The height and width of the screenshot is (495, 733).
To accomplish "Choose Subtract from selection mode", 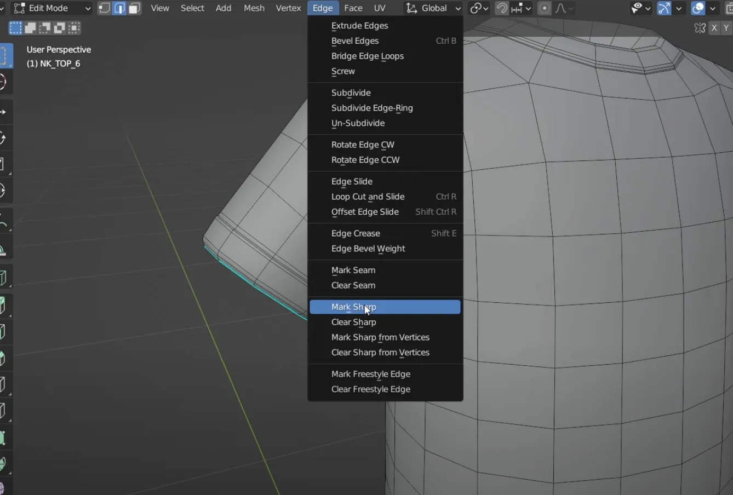I will pos(45,28).
